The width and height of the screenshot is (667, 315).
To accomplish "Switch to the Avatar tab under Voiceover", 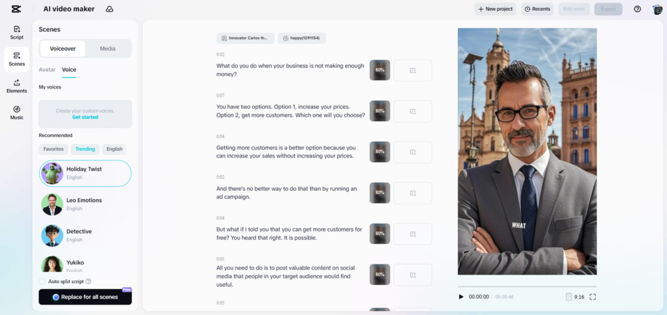I will pos(47,70).
